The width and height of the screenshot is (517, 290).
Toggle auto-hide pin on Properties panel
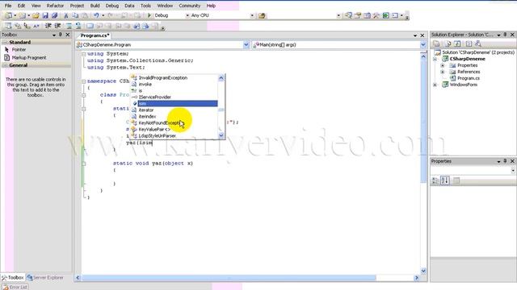[x=505, y=161]
